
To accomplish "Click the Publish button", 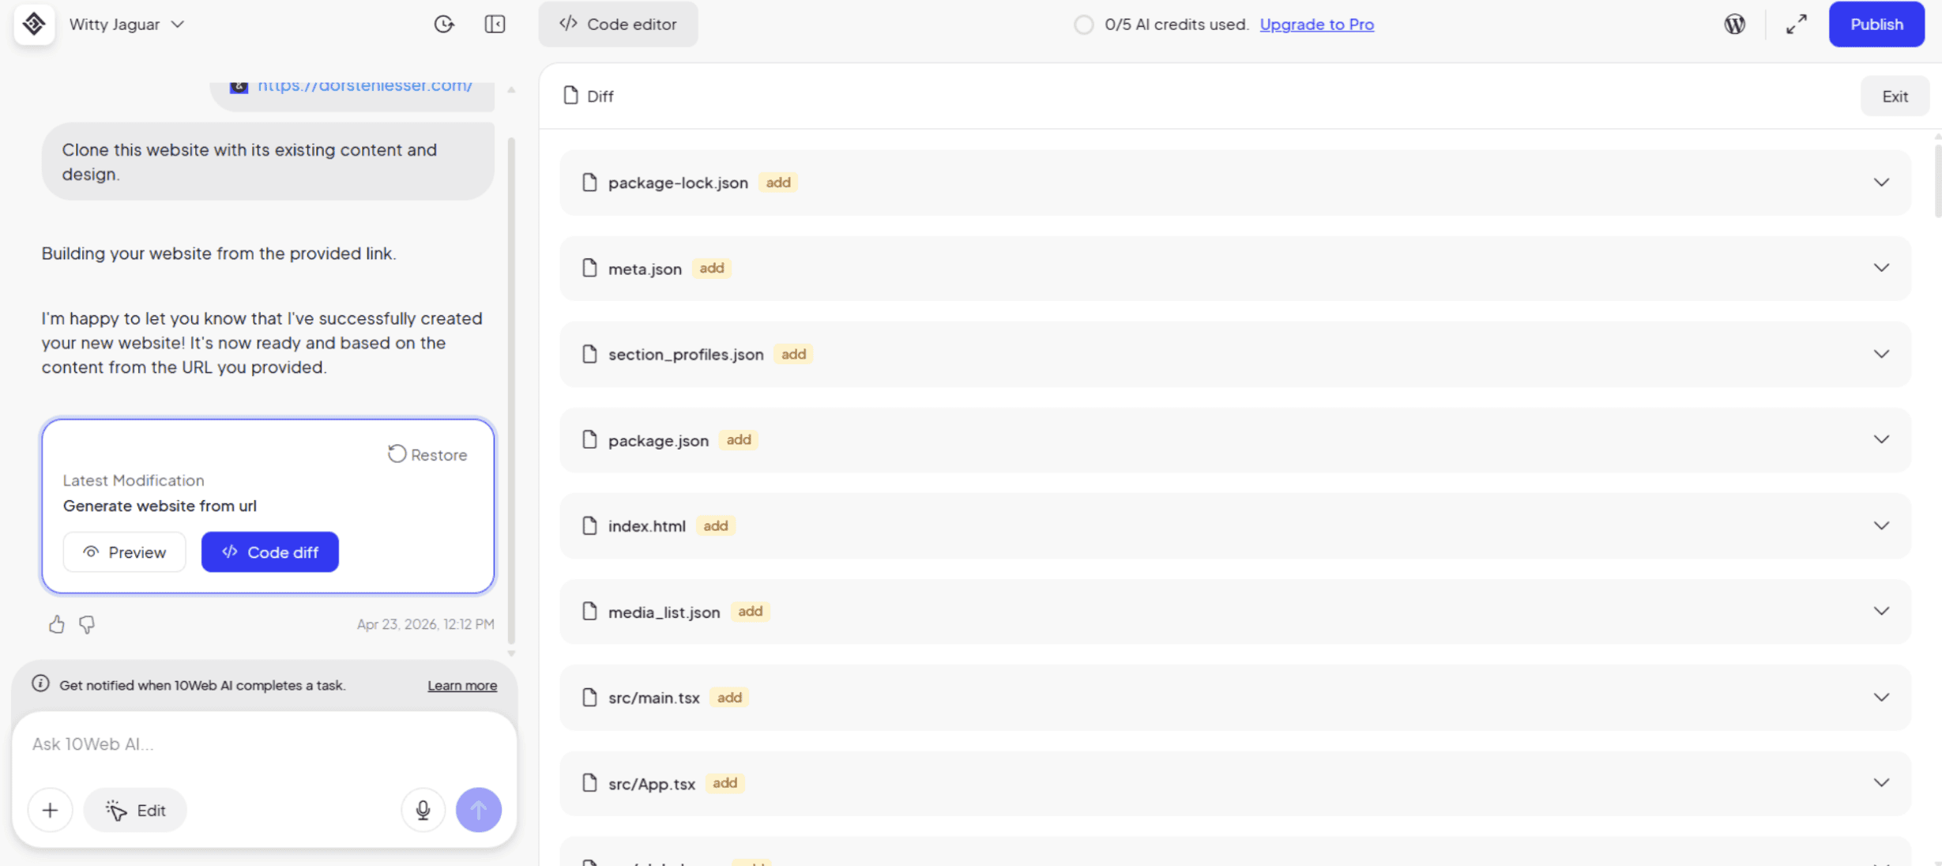I will tap(1876, 24).
